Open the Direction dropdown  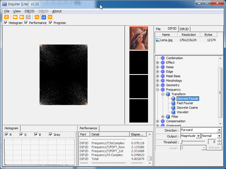[219, 130]
